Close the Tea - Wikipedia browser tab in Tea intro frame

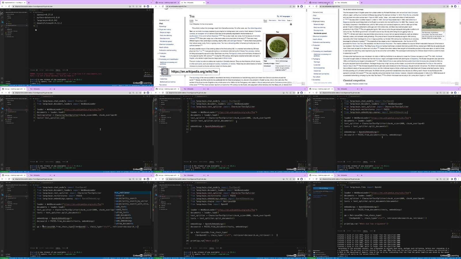tap(204, 3)
